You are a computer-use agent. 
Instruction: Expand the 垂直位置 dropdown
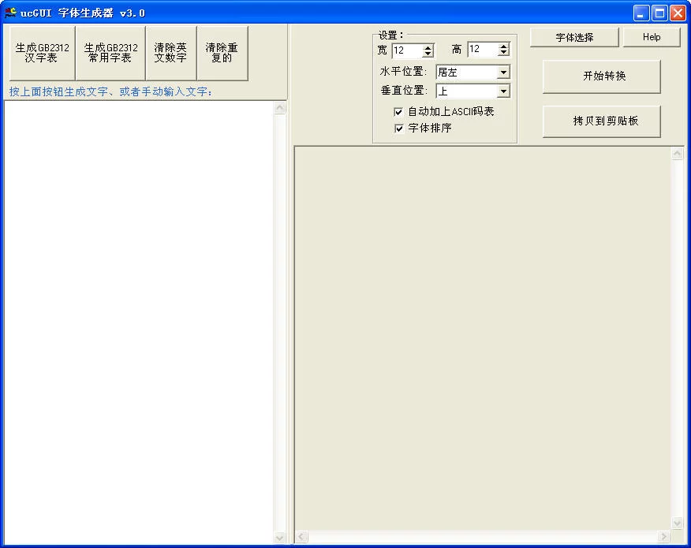tap(503, 91)
